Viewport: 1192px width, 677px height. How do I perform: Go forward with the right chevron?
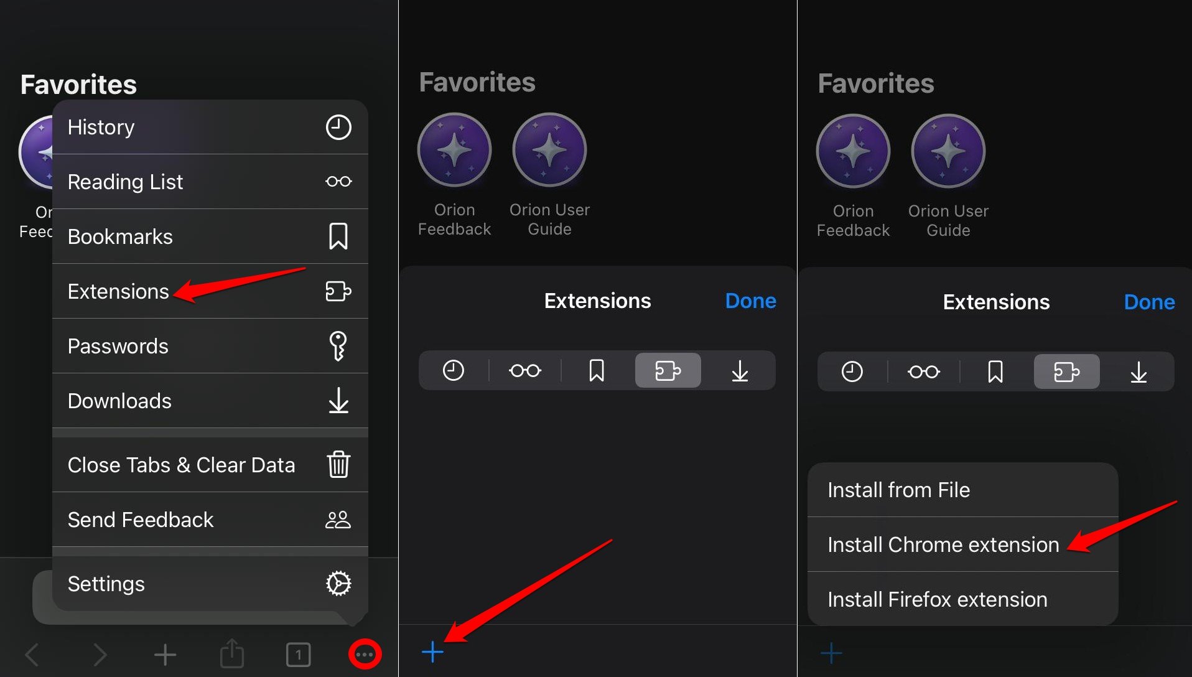[100, 655]
